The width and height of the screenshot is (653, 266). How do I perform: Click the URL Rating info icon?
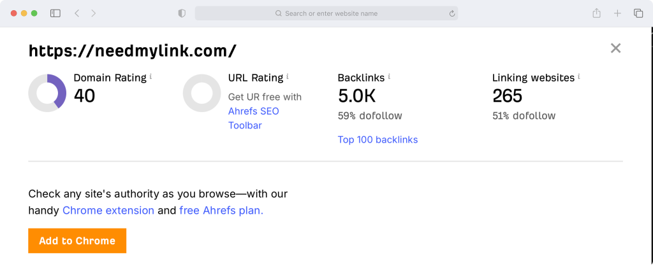tap(288, 76)
